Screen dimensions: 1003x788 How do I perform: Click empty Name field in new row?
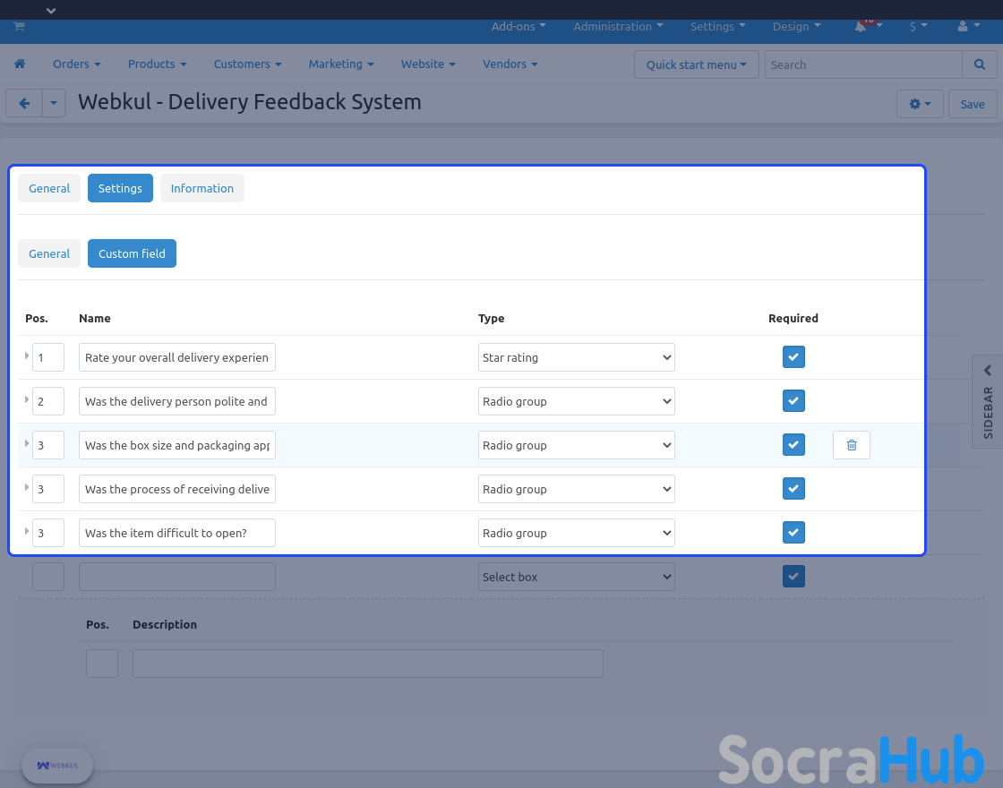[177, 577]
